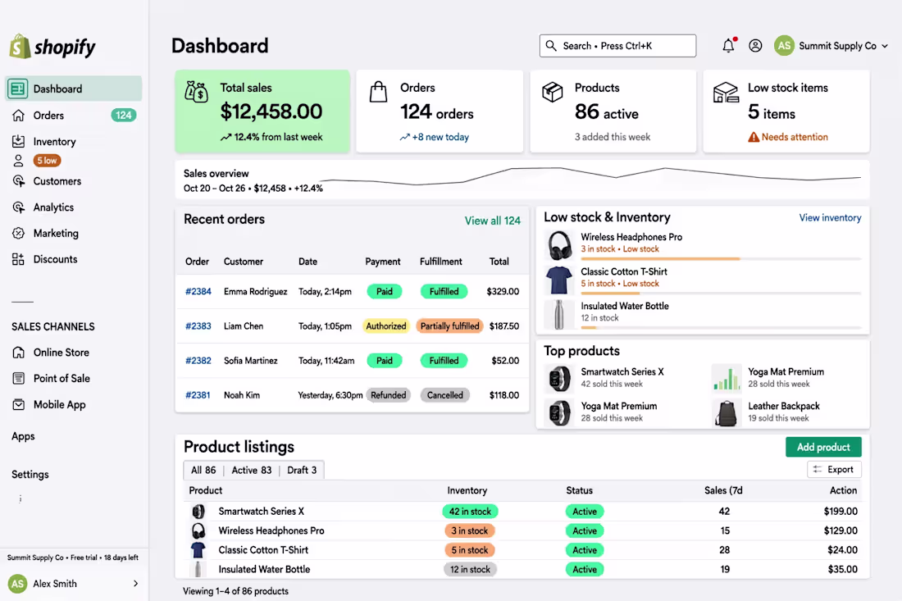Click the Authorized payment badge
902x601 pixels.
click(x=386, y=326)
